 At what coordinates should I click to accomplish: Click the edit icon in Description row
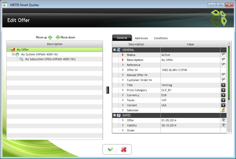(x=223, y=60)
